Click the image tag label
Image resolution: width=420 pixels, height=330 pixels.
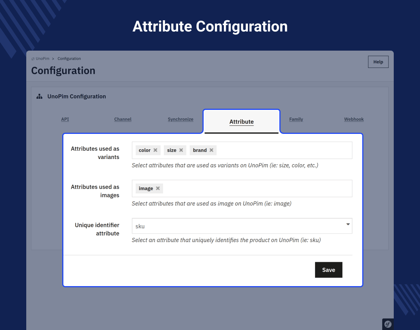146,189
